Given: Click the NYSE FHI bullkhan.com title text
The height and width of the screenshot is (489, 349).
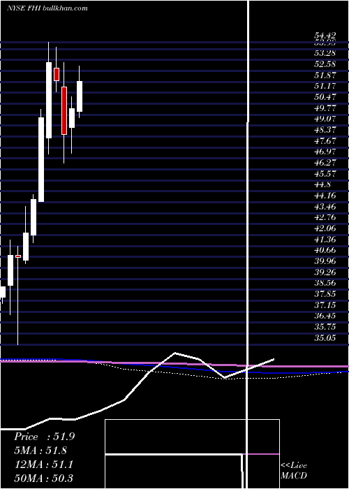Looking at the screenshot, I should pyautogui.click(x=47, y=8).
